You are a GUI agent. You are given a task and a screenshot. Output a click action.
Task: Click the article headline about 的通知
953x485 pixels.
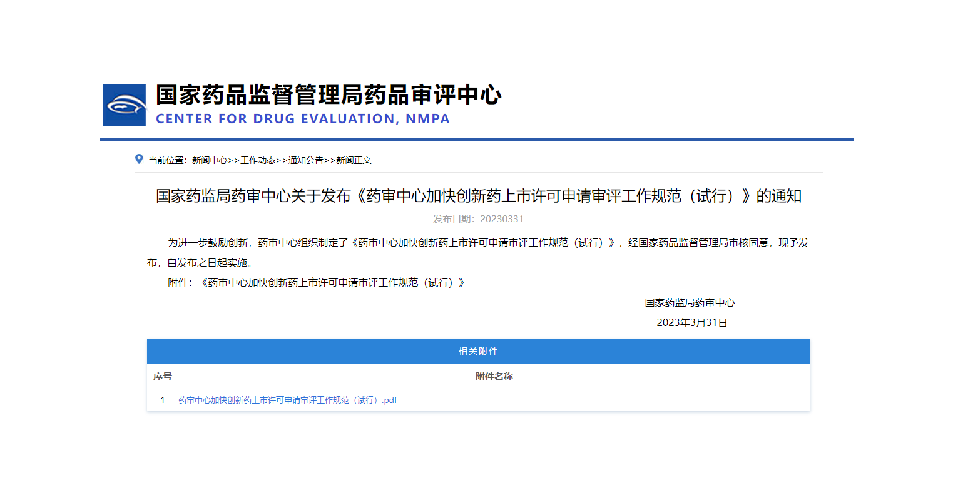pos(479,196)
